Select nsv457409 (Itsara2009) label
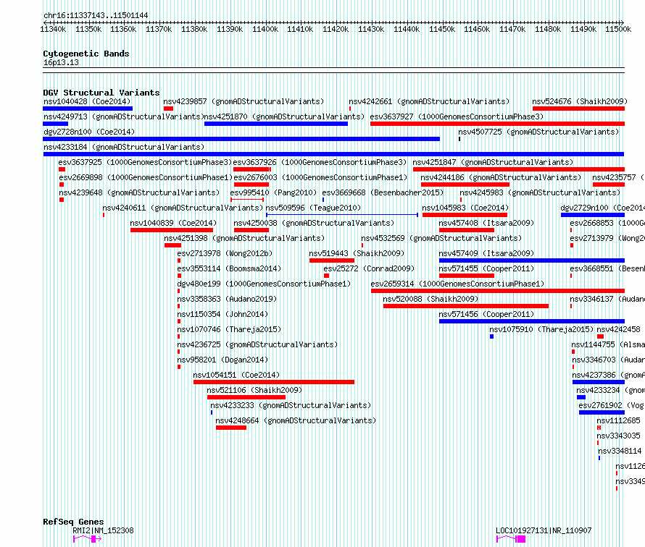 click(x=486, y=253)
